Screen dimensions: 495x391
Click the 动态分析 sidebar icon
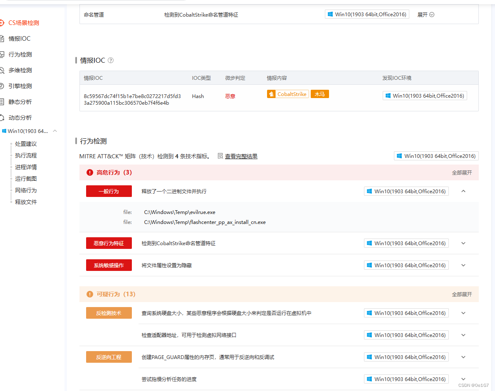(2, 117)
